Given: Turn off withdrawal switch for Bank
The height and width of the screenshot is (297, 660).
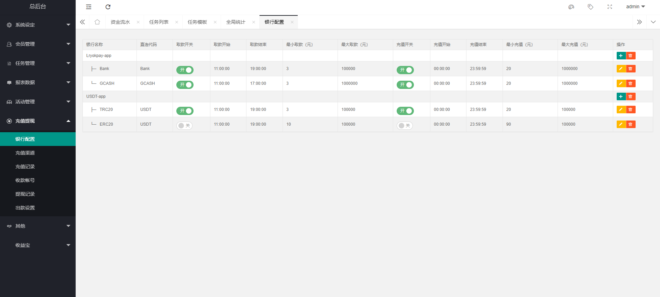Looking at the screenshot, I should [x=185, y=70].
